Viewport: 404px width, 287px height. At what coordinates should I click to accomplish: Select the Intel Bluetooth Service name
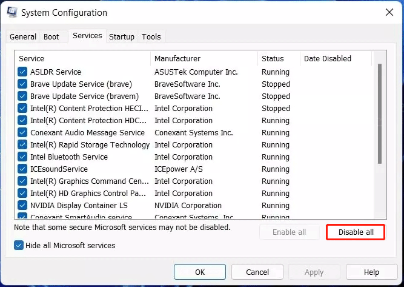tap(69, 157)
